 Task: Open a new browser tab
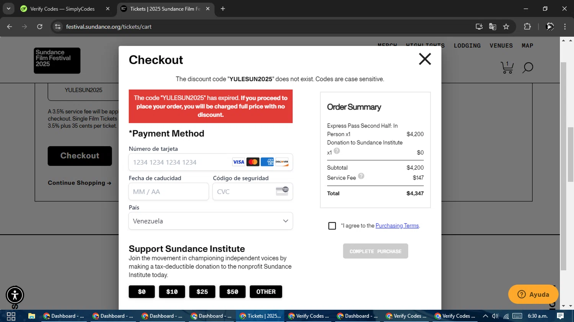223,8
